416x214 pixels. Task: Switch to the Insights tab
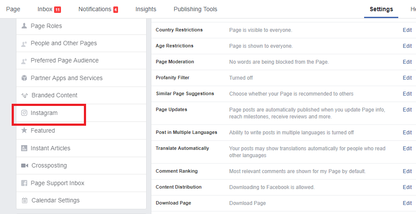(146, 9)
